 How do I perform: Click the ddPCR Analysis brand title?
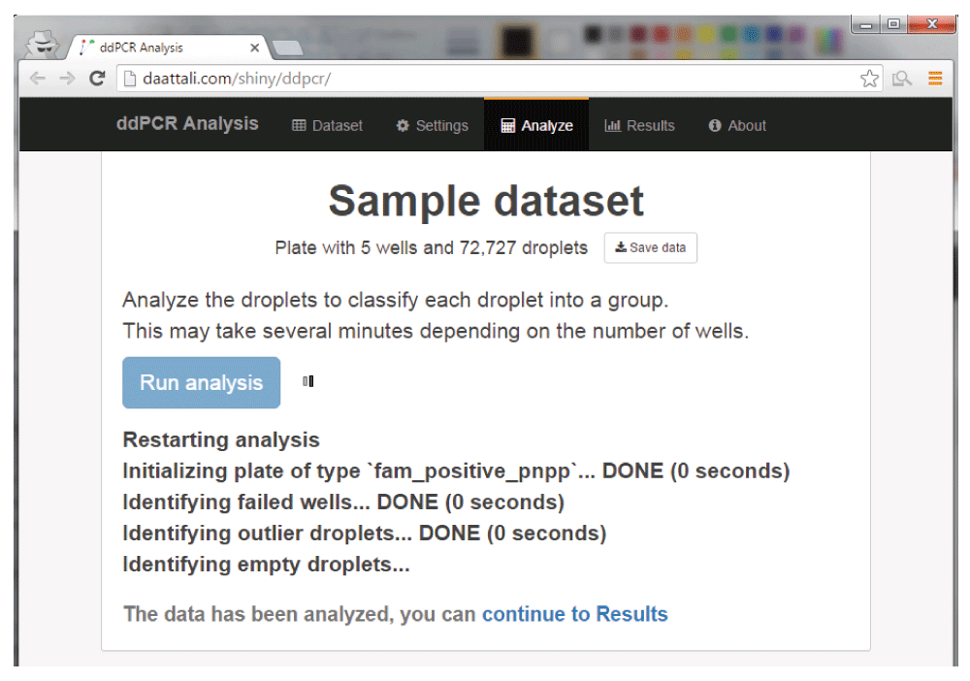coord(187,124)
